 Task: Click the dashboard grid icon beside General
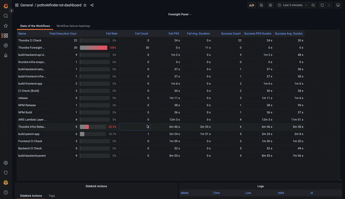point(17,5)
